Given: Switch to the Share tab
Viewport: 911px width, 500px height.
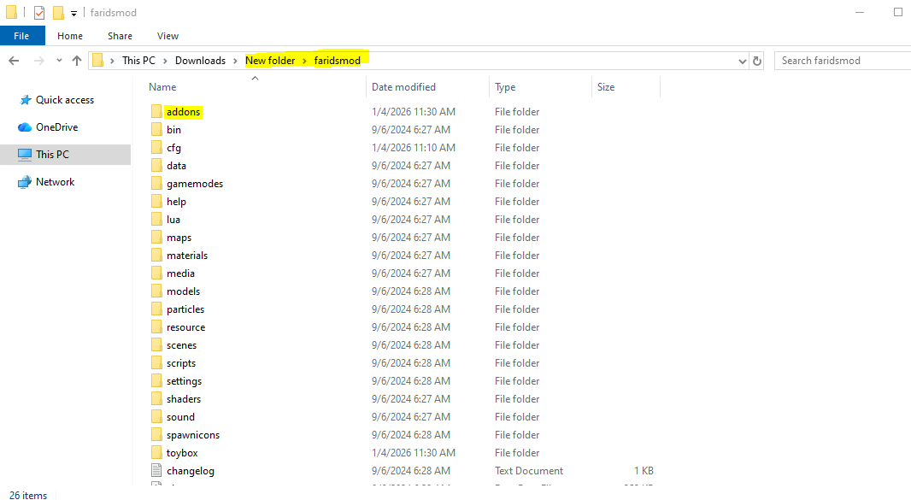Looking at the screenshot, I should (120, 35).
